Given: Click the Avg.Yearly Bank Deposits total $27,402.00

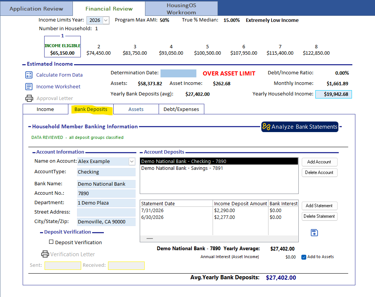Looking at the screenshot, I should pos(281,278).
